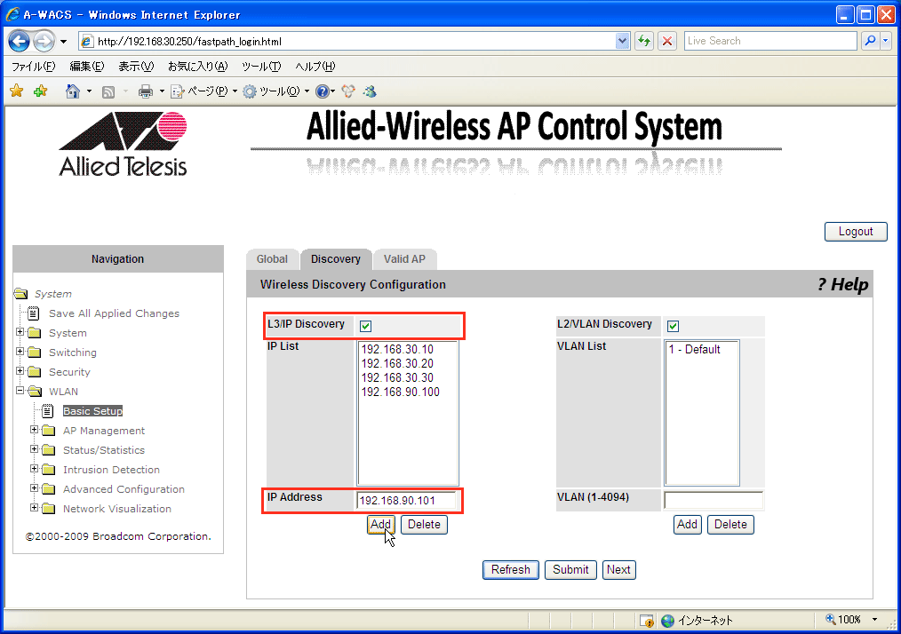Click the RSS feeds icon
The width and height of the screenshot is (901, 634).
[108, 91]
